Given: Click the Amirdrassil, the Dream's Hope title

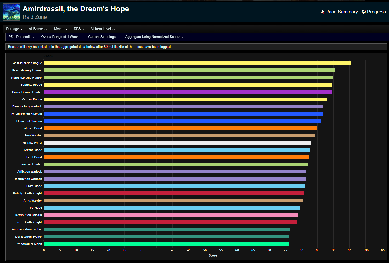Looking at the screenshot, I should coord(76,9).
